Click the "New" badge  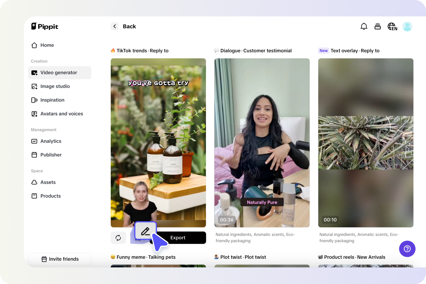coord(324,51)
